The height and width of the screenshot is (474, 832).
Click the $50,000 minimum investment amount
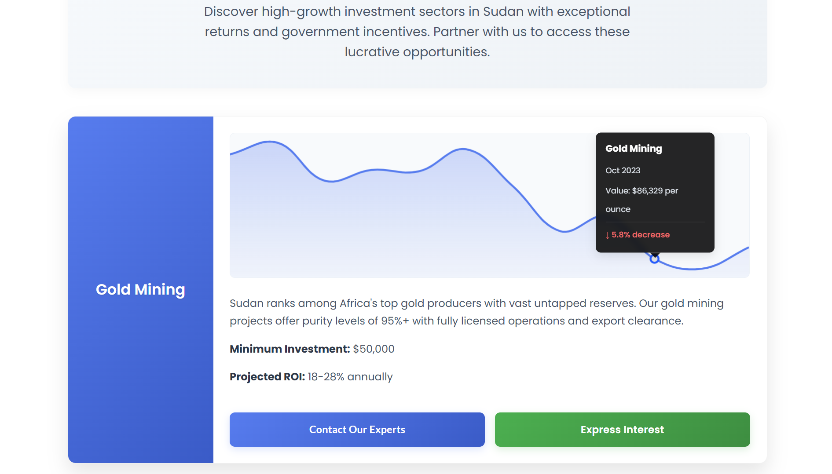coord(374,349)
